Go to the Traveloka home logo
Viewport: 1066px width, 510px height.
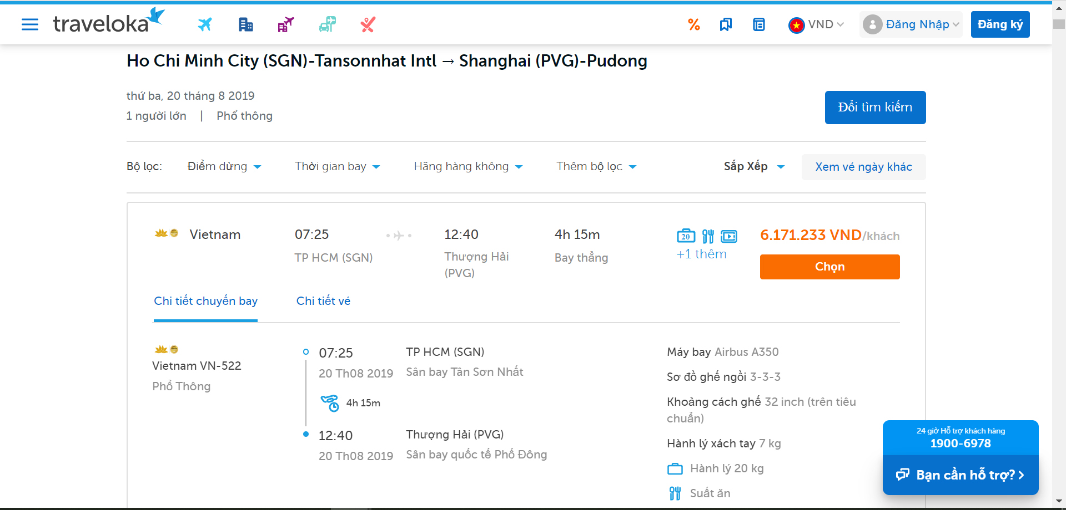coord(109,21)
